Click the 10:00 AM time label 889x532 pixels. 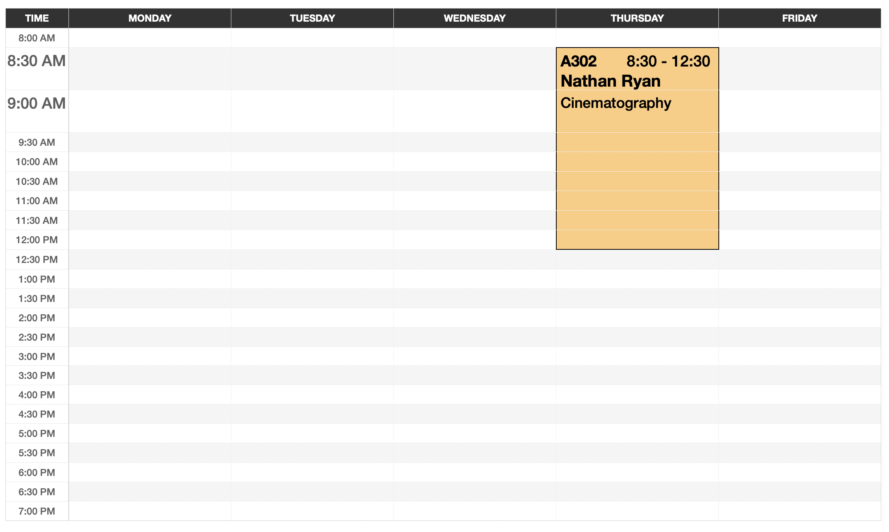[x=37, y=162]
